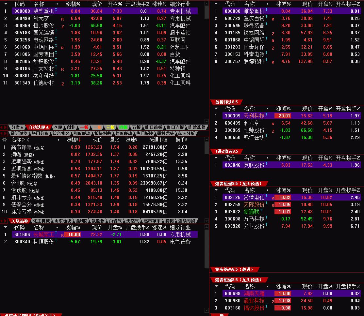The width and height of the screenshot is (364, 316).
Task: Open the 综合排名 tab
Action: point(61,133)
